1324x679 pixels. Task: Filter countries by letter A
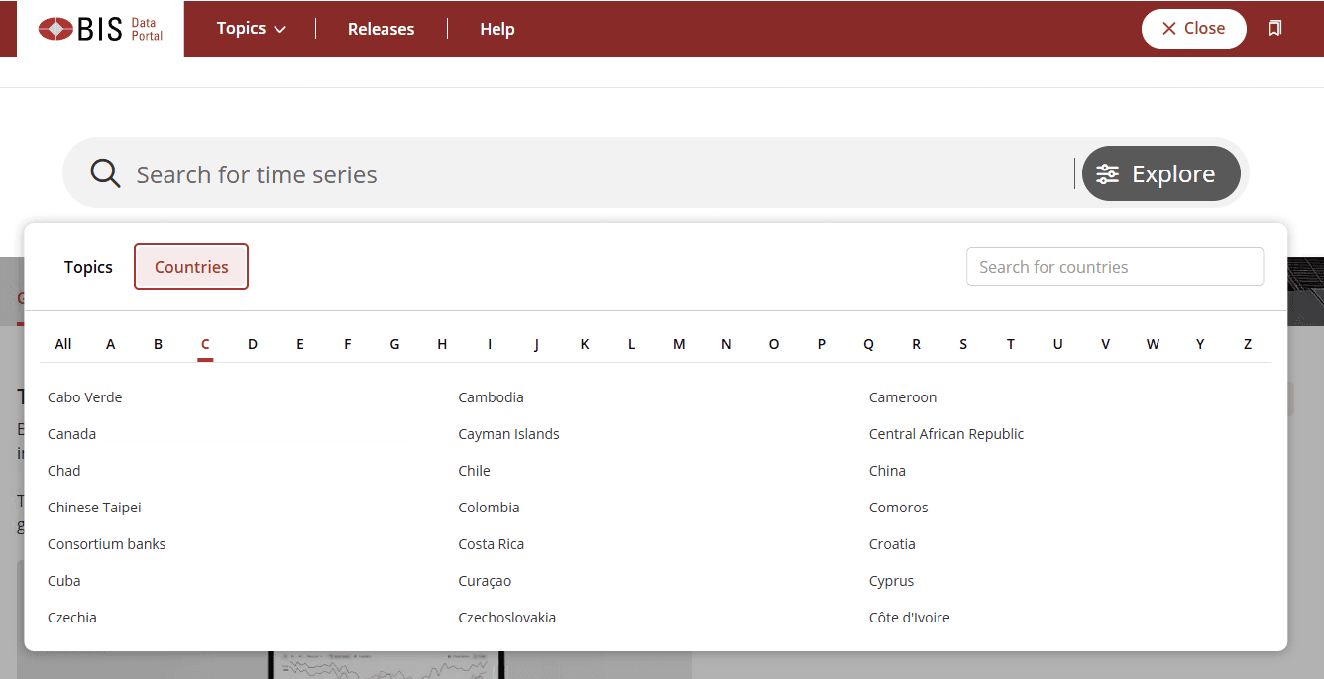pyautogui.click(x=111, y=344)
